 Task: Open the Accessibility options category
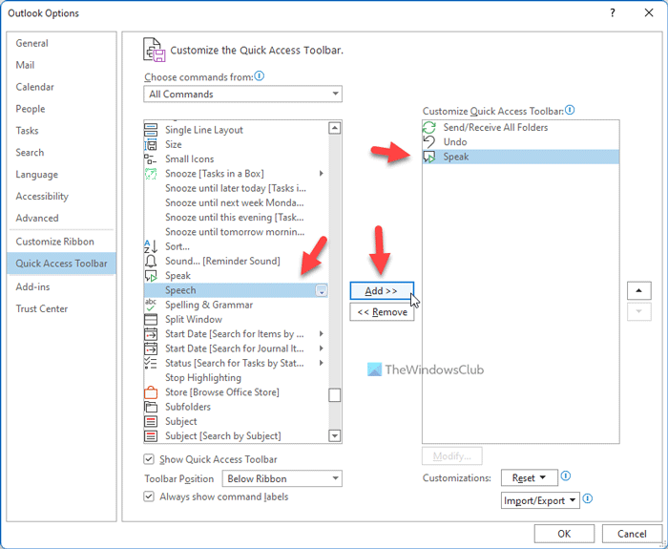click(x=61, y=196)
